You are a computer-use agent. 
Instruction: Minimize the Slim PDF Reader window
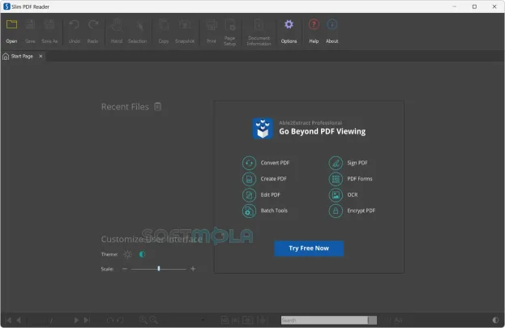click(x=454, y=6)
